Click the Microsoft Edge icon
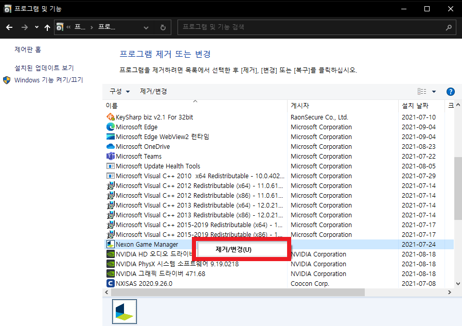Viewport: 462px width, 326px height. tap(111, 127)
